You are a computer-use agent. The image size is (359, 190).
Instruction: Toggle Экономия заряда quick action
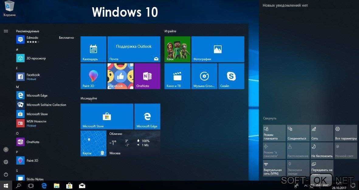(298, 168)
